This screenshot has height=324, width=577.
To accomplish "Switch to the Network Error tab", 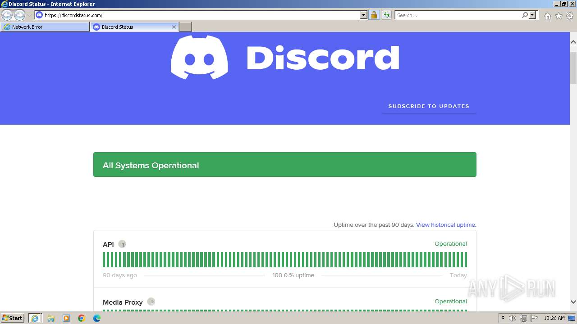I will [45, 27].
